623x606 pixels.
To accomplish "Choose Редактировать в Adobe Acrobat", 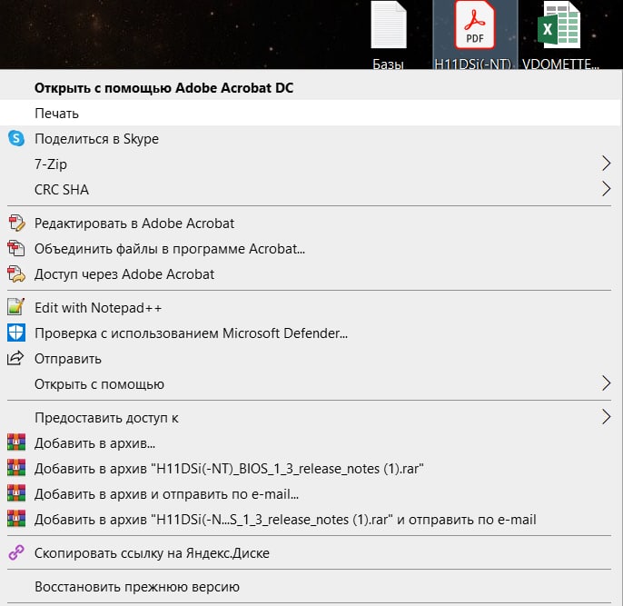I will tap(310, 224).
